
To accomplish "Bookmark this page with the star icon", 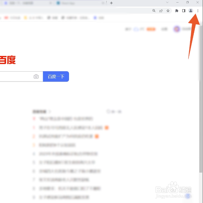I will tap(168, 11).
